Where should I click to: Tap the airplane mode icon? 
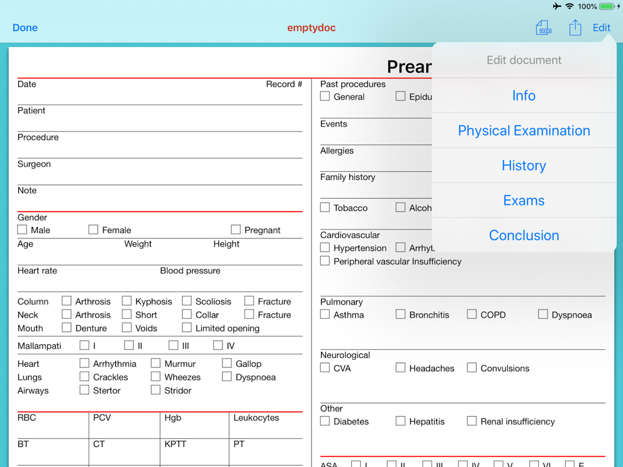point(556,6)
